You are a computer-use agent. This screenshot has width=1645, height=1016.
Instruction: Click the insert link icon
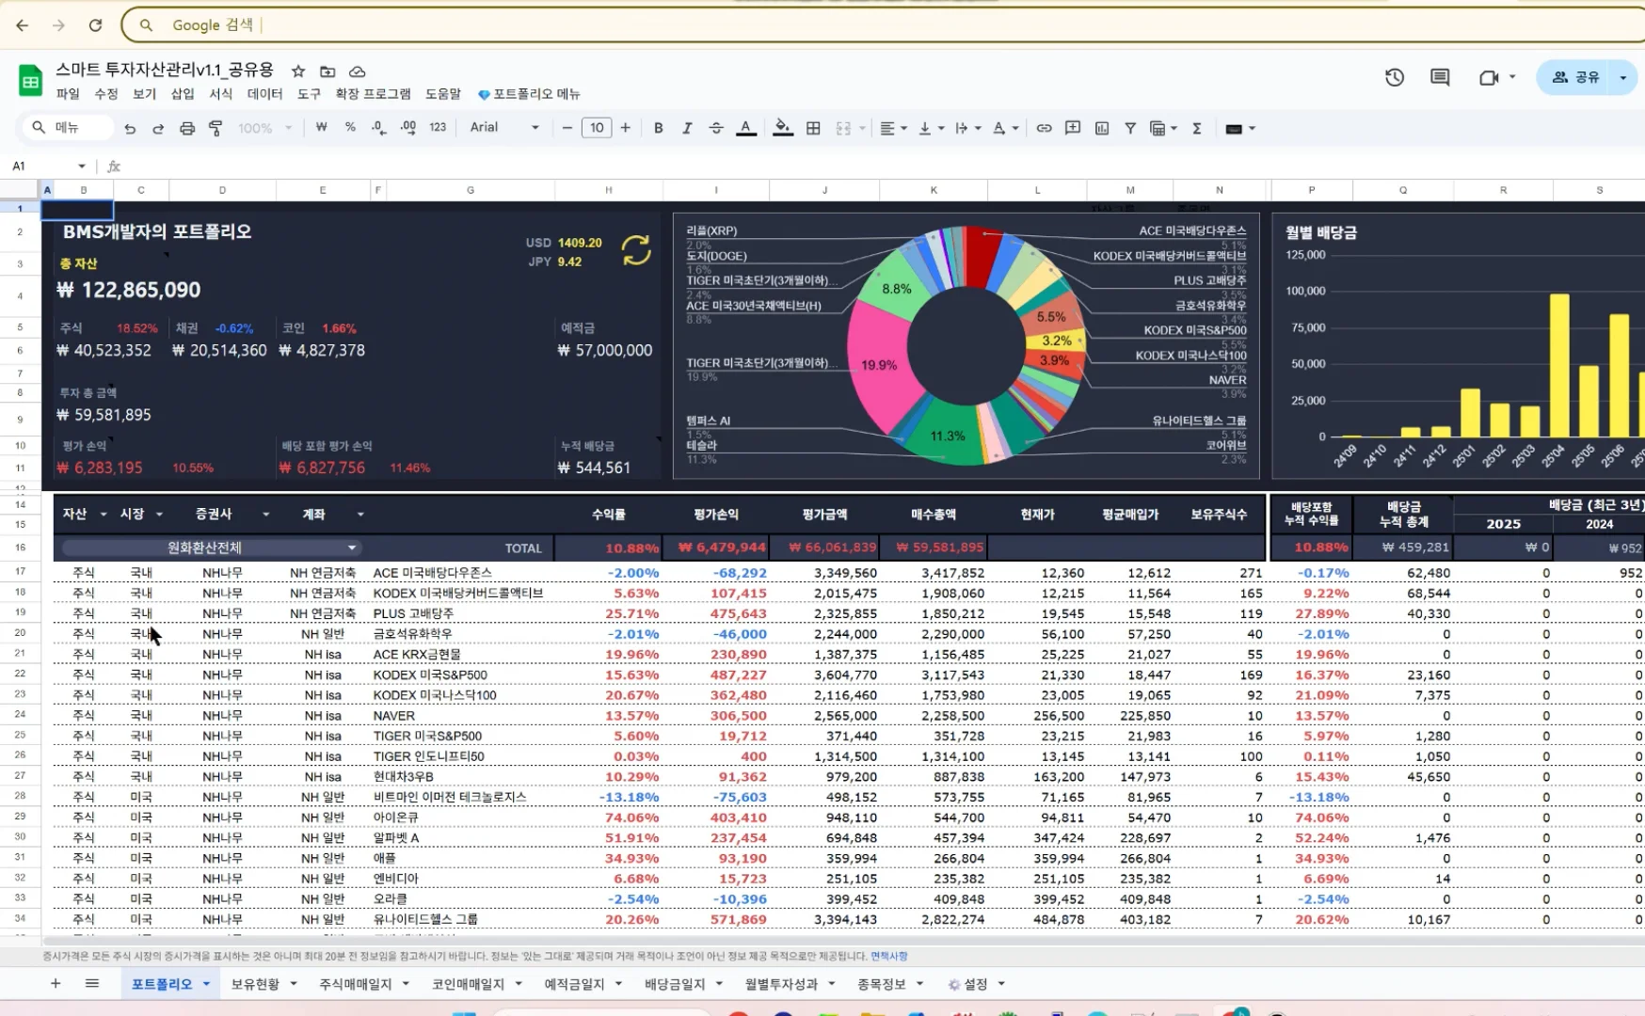(x=1044, y=128)
